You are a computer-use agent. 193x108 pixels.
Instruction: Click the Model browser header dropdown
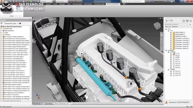click(4, 20)
